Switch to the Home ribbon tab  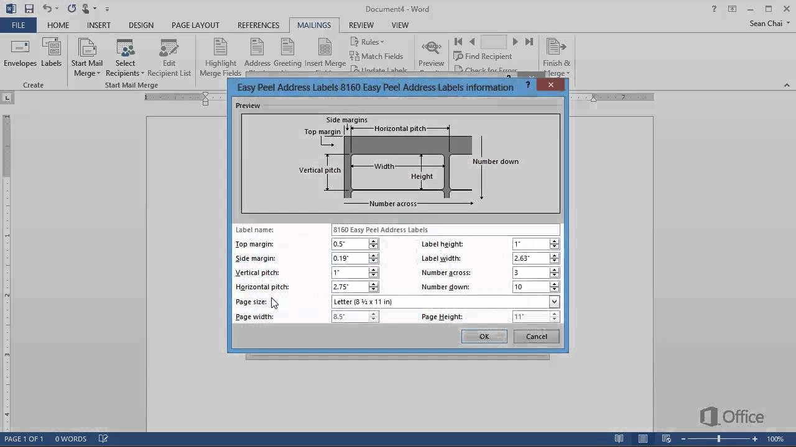58,25
